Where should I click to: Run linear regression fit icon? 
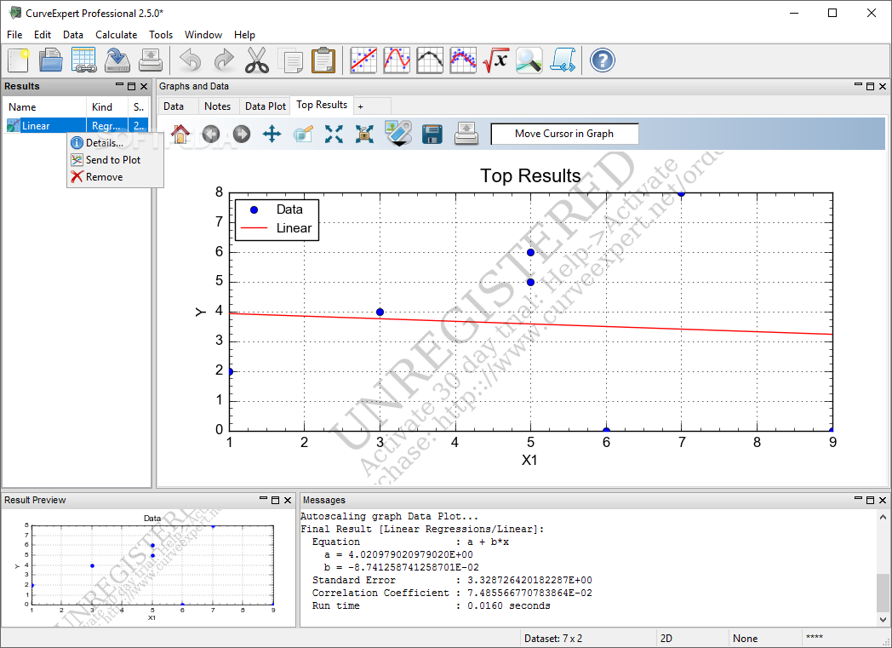click(363, 60)
